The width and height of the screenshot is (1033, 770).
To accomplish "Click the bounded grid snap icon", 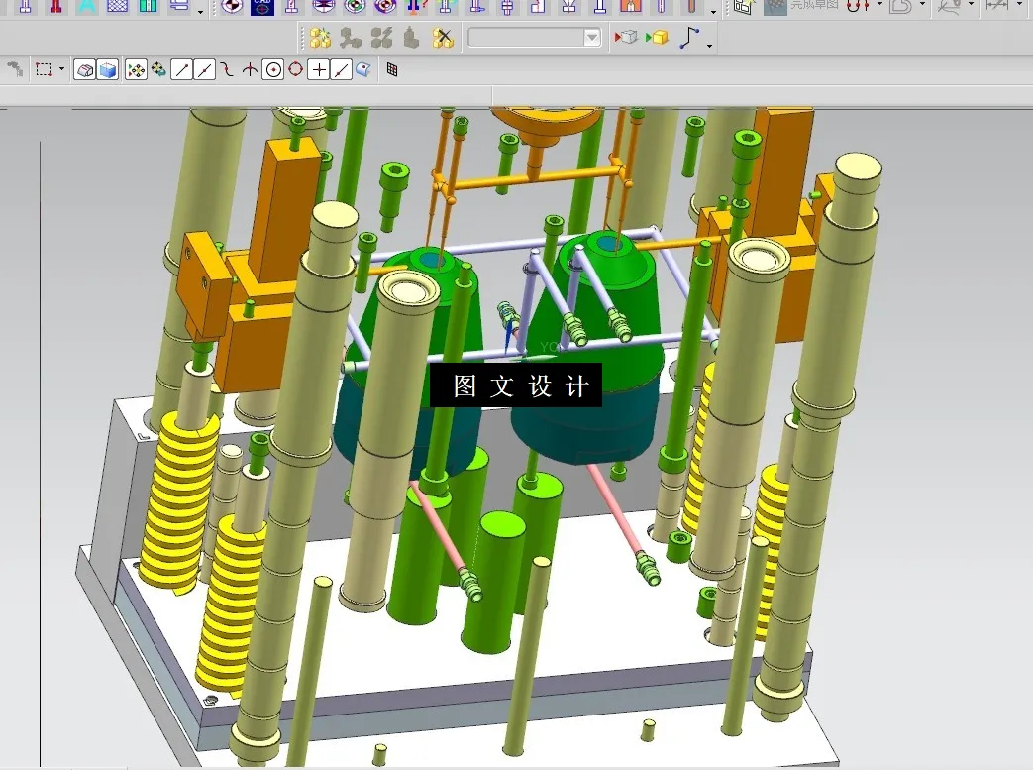I will [x=392, y=69].
